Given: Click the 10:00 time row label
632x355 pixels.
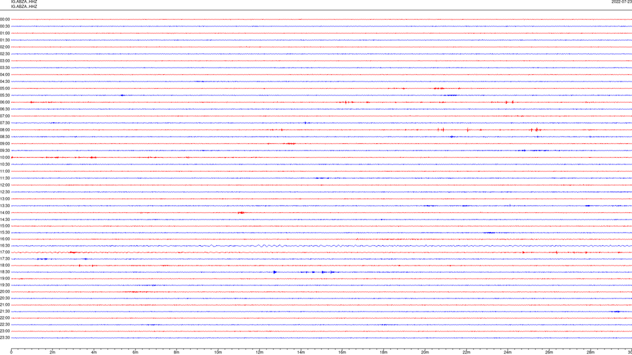Looking at the screenshot, I should [5, 158].
